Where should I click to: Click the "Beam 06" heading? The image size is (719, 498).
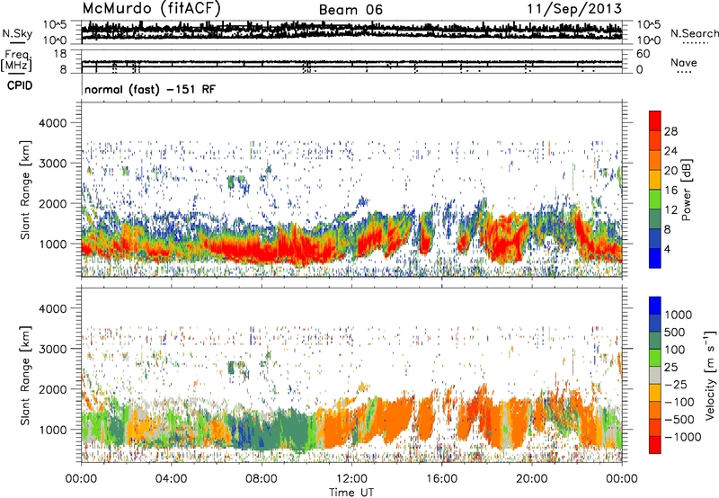(351, 10)
